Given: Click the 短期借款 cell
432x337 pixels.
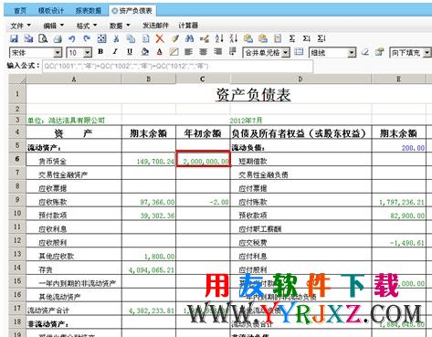Looking at the screenshot, I should [300, 159].
